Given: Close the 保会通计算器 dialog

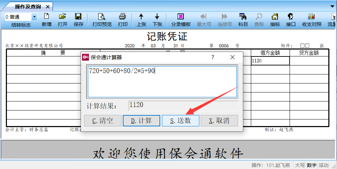Looking at the screenshot, I should [232, 57].
